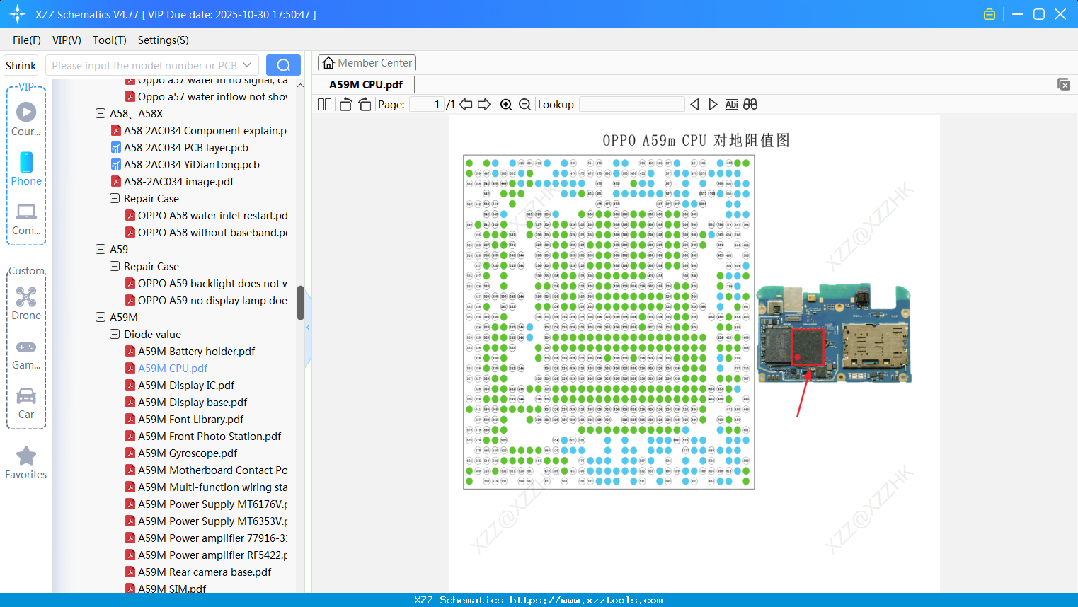The height and width of the screenshot is (607, 1078).
Task: Open A59M Font Library.pdf
Action: click(184, 419)
